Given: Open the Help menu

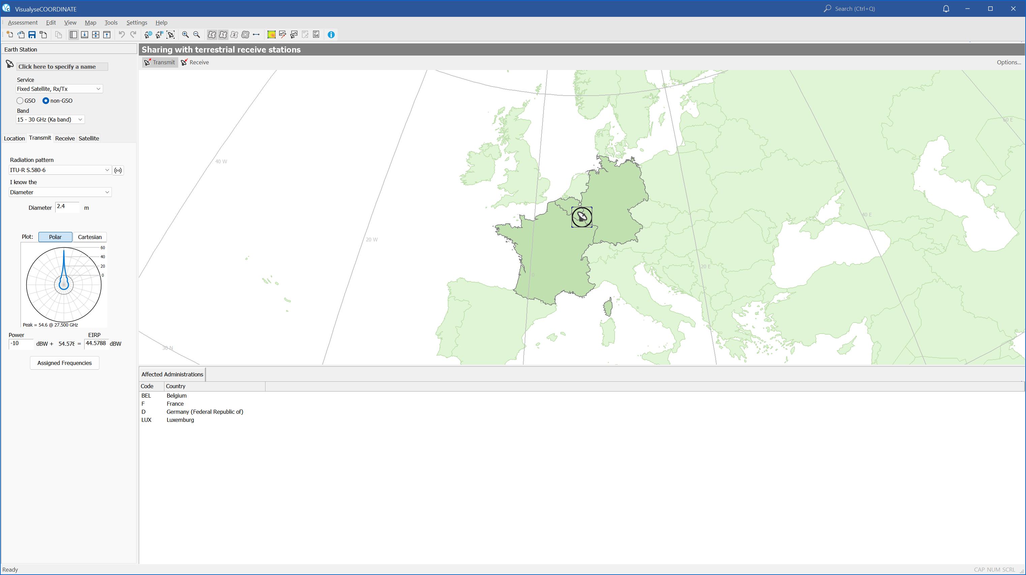Looking at the screenshot, I should pyautogui.click(x=161, y=23).
